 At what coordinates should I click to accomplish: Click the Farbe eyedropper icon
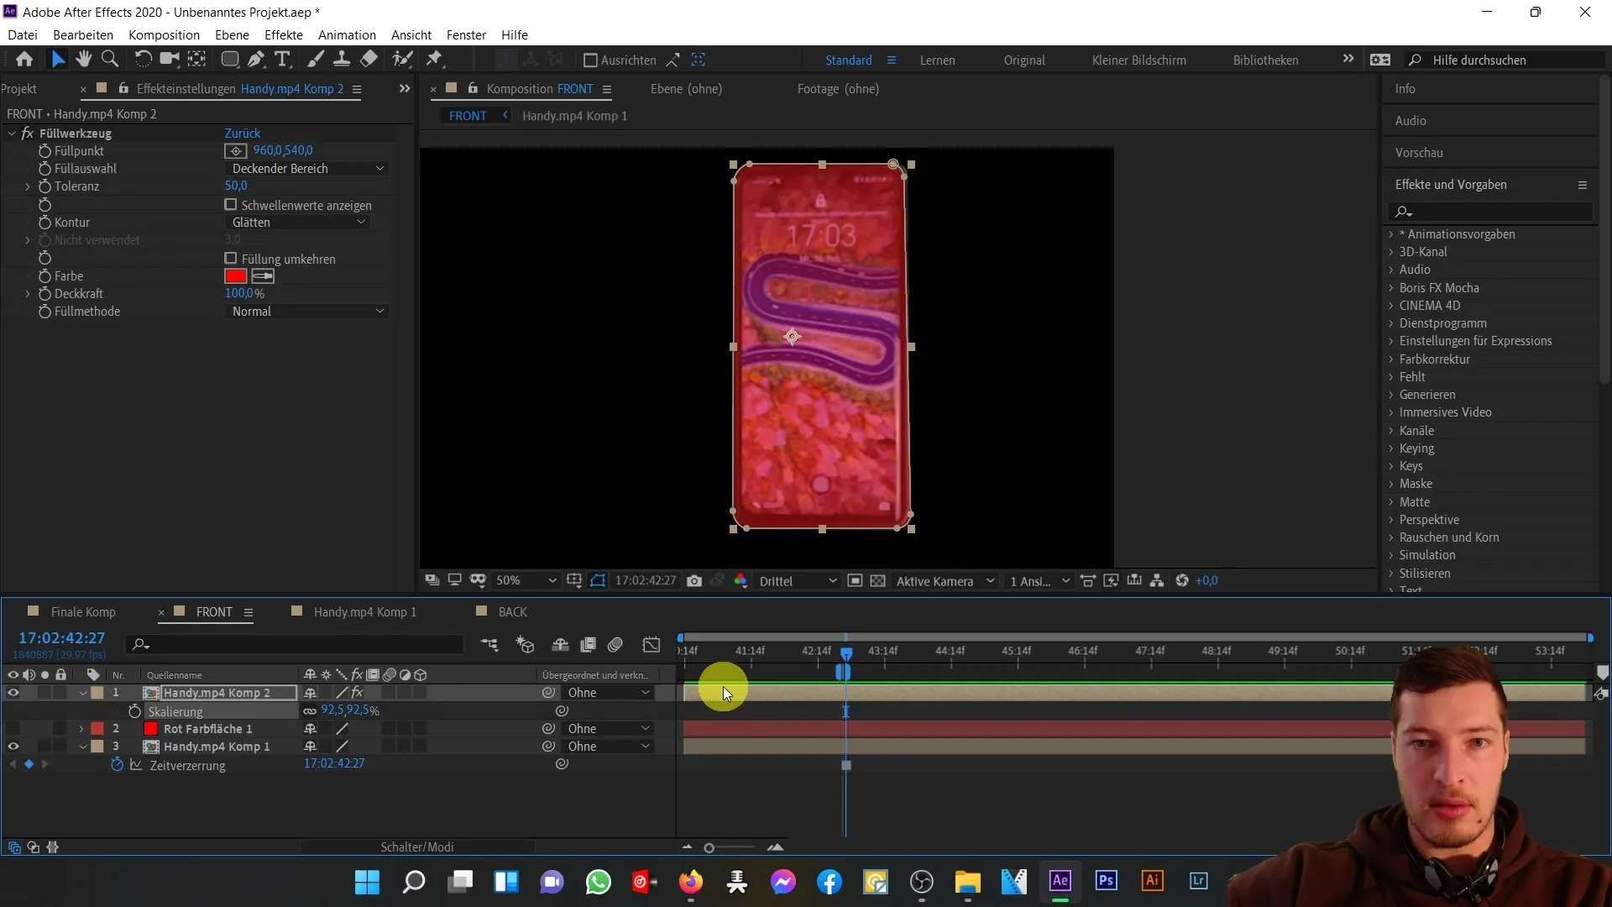(x=263, y=276)
